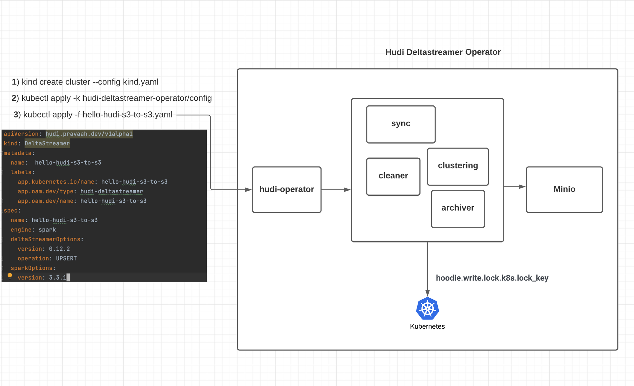634x386 pixels.
Task: Collapse the labels block fold marker
Action: coord(2,172)
